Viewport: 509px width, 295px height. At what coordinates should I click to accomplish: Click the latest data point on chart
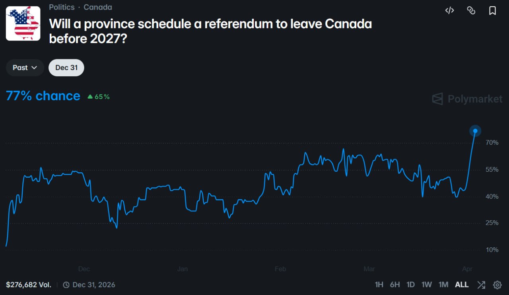475,131
